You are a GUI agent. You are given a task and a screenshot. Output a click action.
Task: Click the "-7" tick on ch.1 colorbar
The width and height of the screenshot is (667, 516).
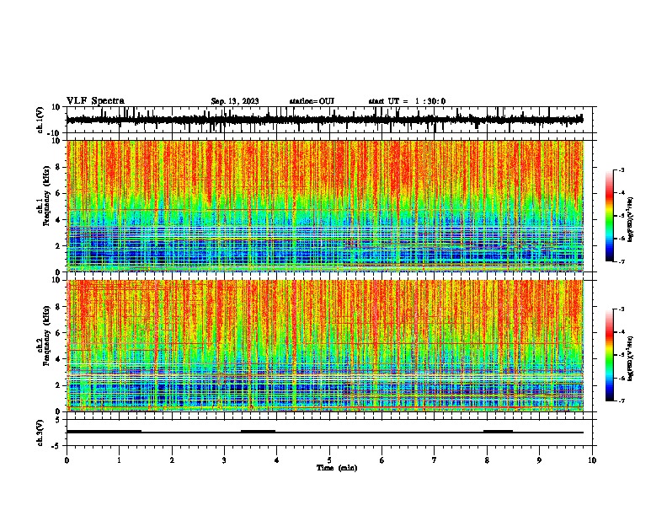point(621,261)
